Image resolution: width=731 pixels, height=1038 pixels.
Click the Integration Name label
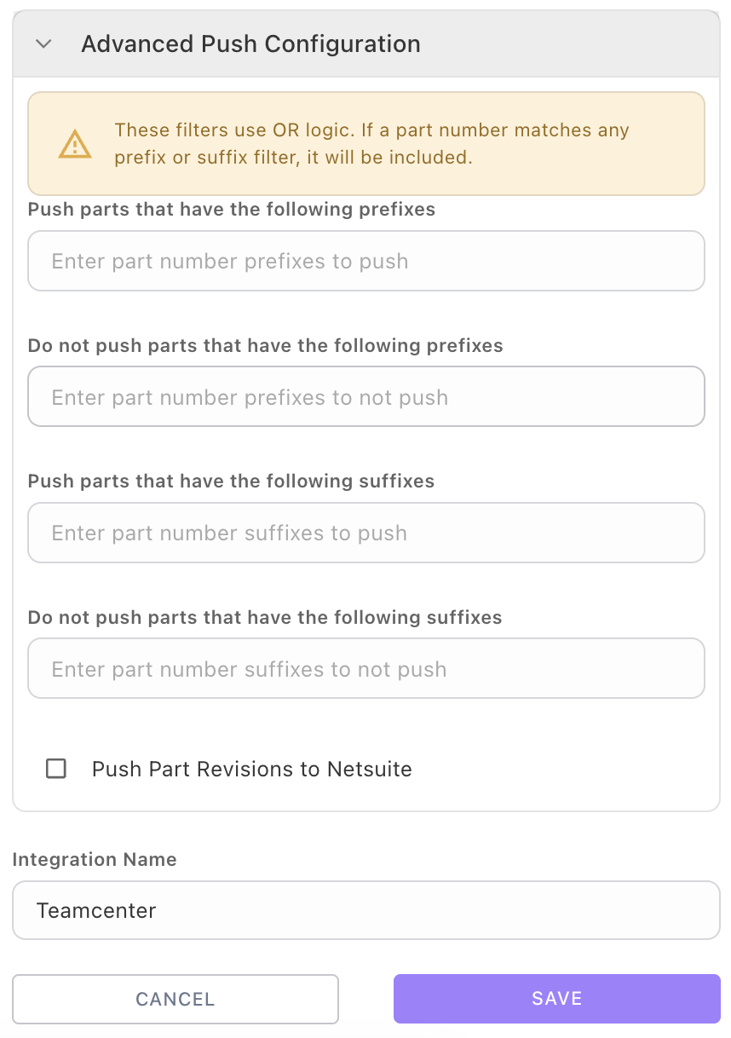[x=95, y=860]
